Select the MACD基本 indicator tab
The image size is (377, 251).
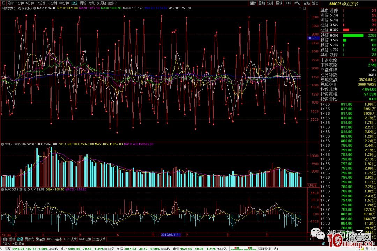tap(54, 239)
